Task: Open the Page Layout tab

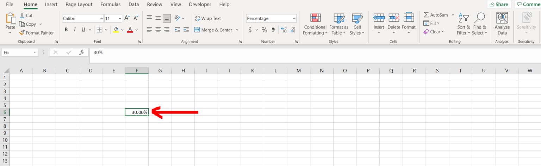Action: (x=79, y=5)
